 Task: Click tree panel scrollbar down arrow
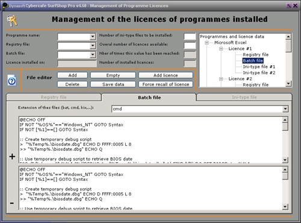288,84
